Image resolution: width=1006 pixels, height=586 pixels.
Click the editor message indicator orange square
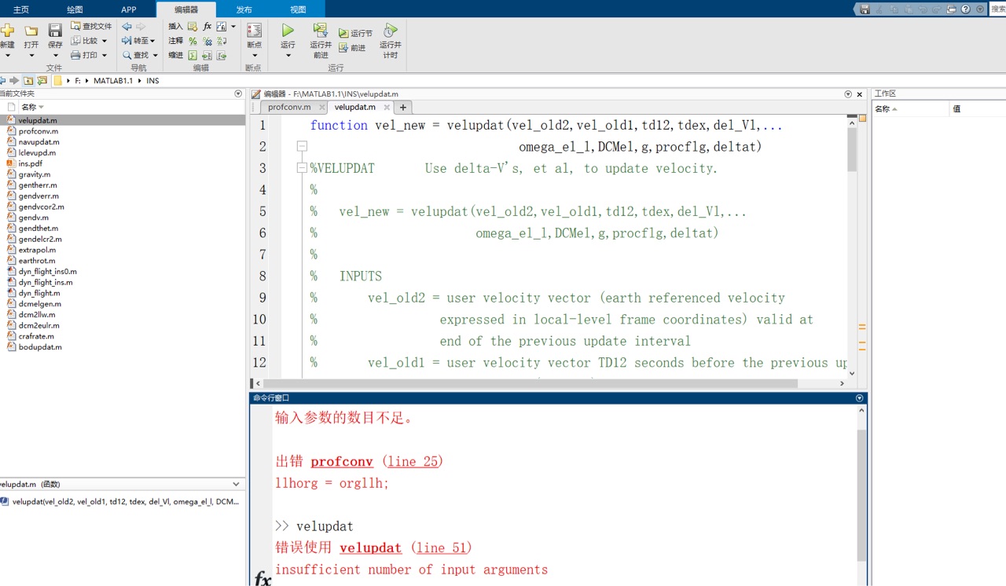coord(862,118)
